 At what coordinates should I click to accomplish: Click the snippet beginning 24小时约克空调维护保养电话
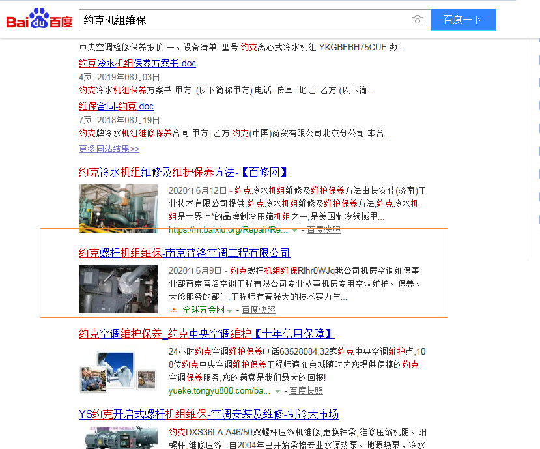[297, 364]
